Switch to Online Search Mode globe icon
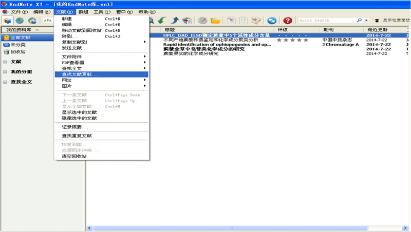Screen dimensions: 411x232 coord(20,21)
